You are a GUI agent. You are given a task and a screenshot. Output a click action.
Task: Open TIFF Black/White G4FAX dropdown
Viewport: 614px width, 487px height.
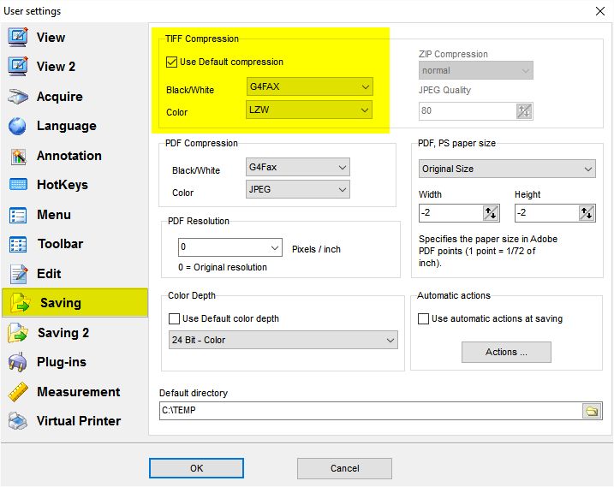(309, 86)
